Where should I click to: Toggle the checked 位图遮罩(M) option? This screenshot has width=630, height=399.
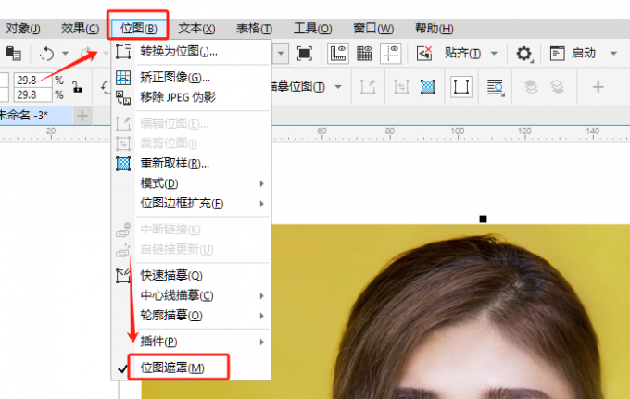[191, 368]
